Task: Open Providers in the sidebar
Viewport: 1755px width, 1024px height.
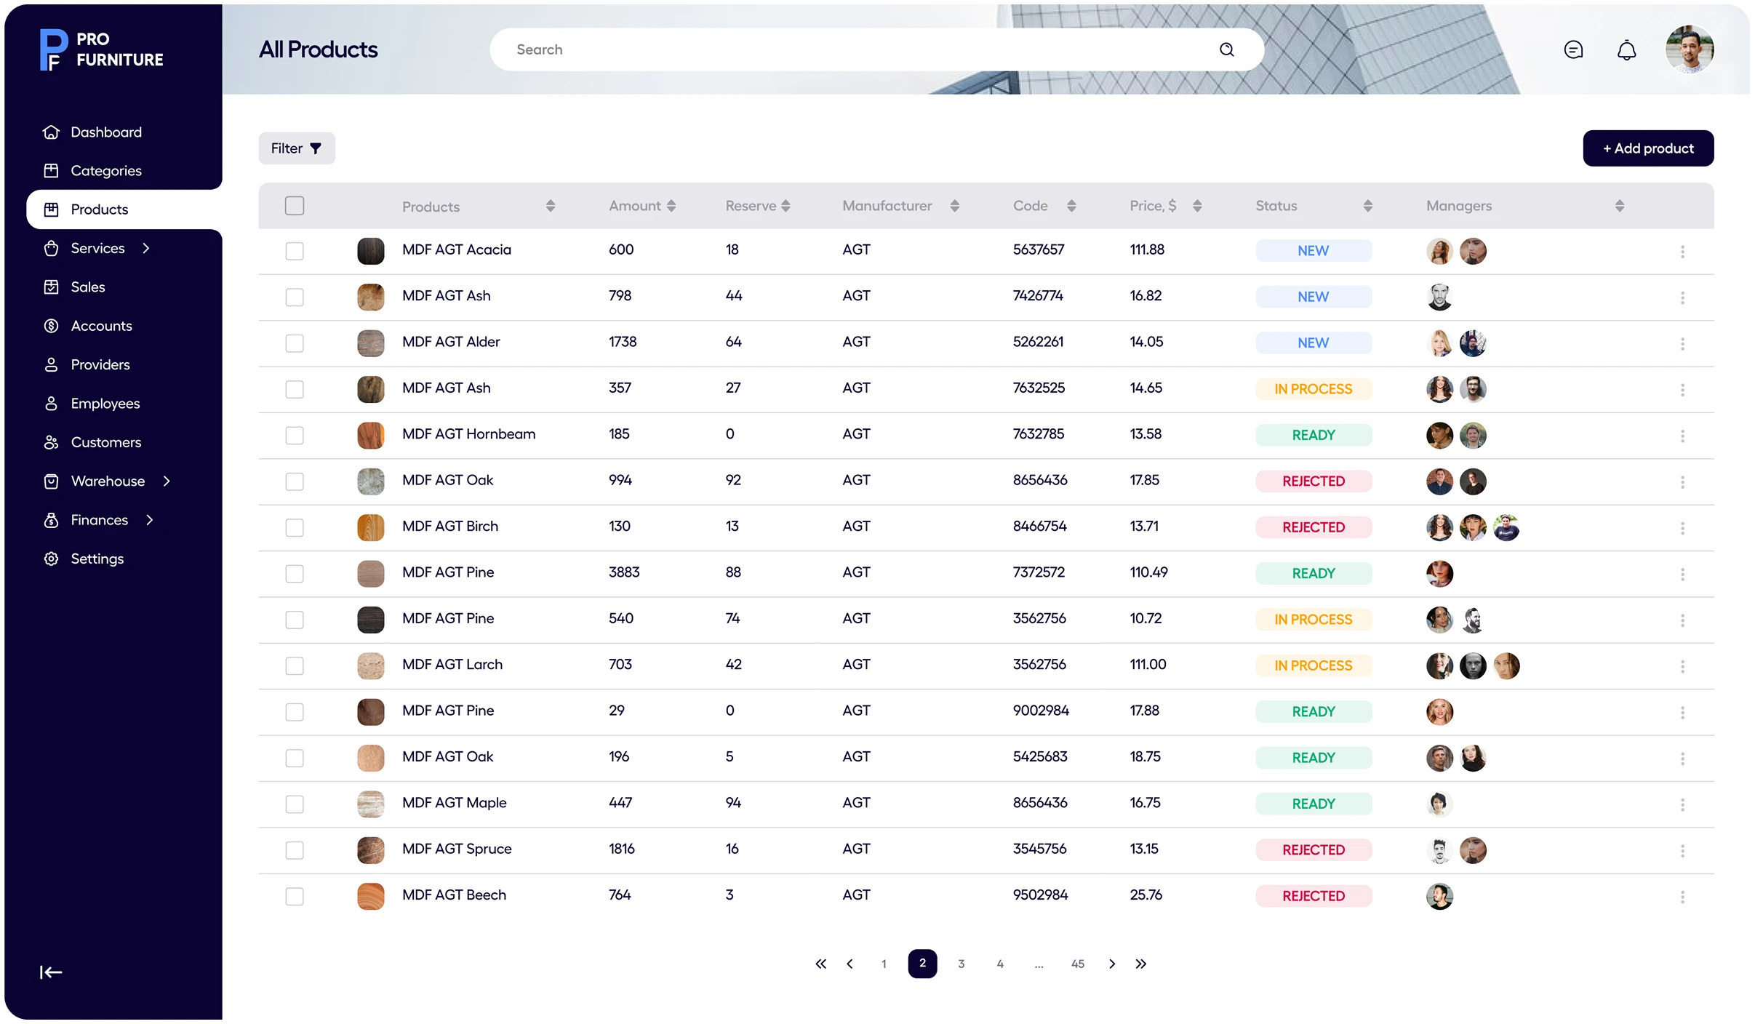Action: coord(87,364)
